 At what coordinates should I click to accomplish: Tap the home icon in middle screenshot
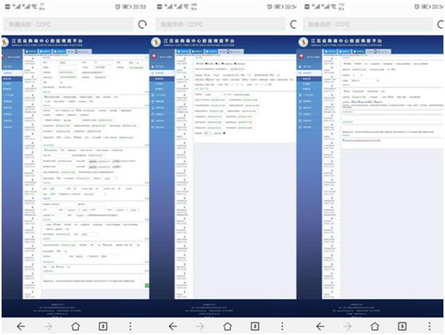(x=227, y=326)
